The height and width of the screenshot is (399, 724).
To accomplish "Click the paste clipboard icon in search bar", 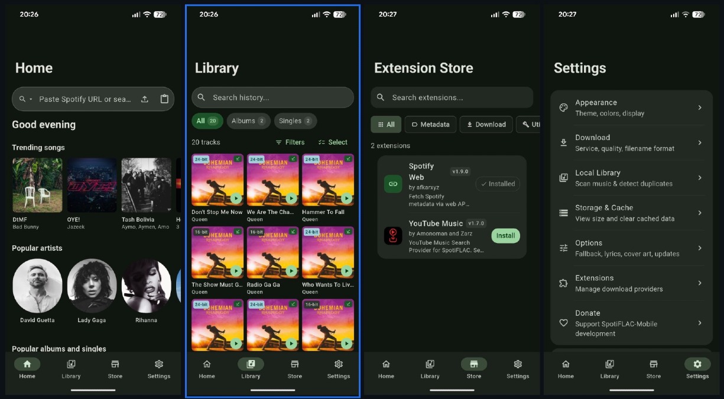I will pyautogui.click(x=165, y=99).
